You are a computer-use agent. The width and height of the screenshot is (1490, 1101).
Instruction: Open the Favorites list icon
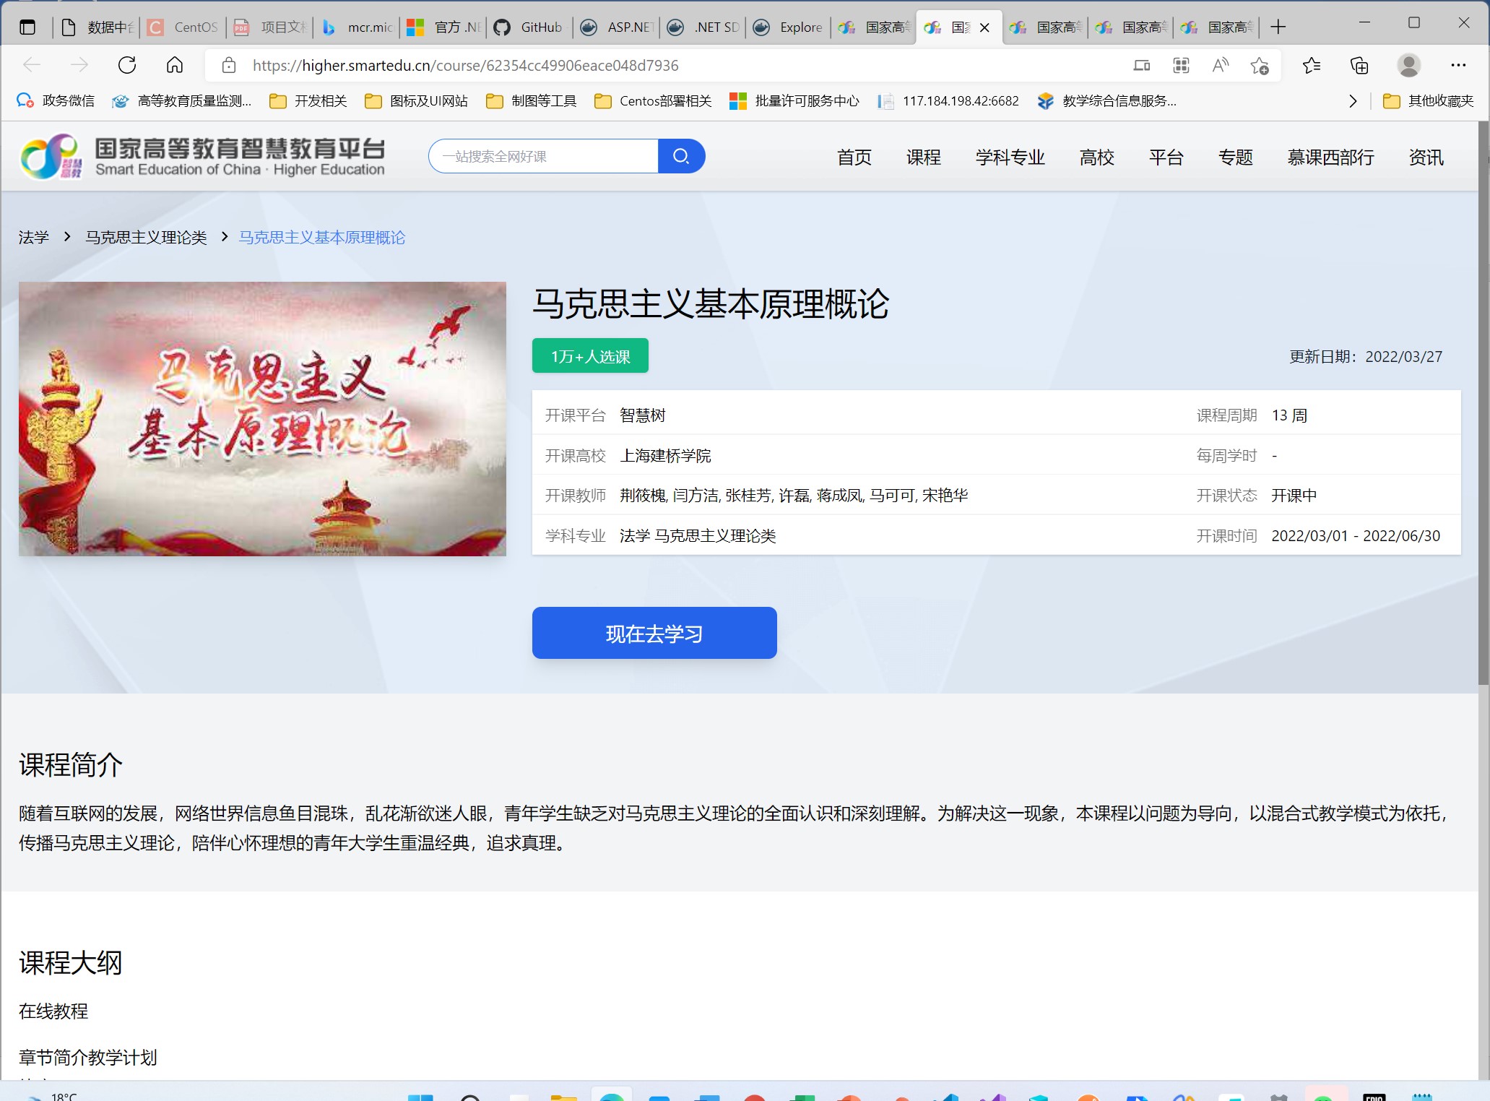(x=1312, y=65)
